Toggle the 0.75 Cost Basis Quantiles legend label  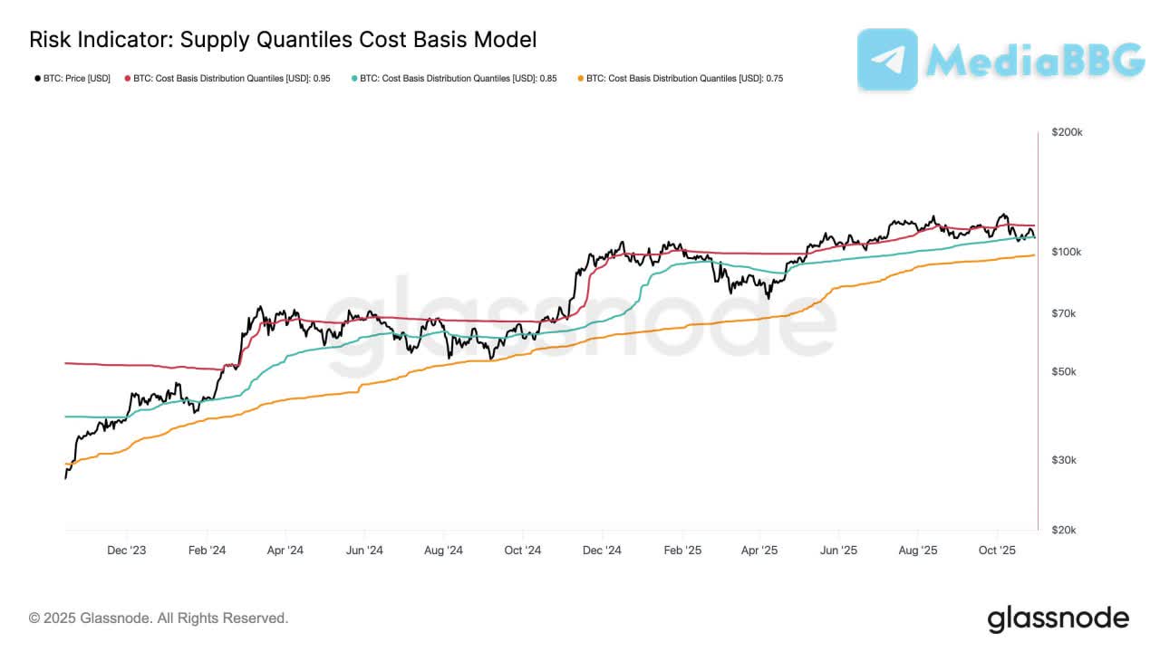pyautogui.click(x=684, y=79)
